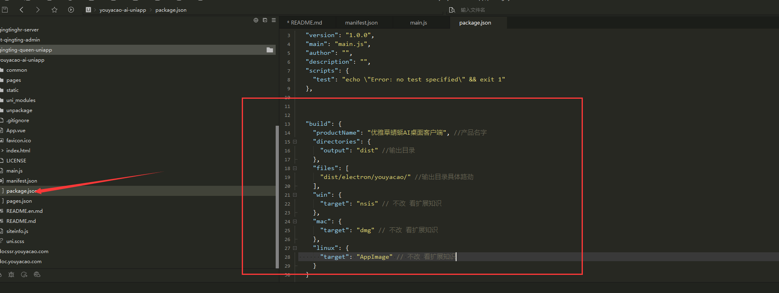779x293 pixels.
Task: Open manifest.json in the file tree
Action: pos(22,181)
